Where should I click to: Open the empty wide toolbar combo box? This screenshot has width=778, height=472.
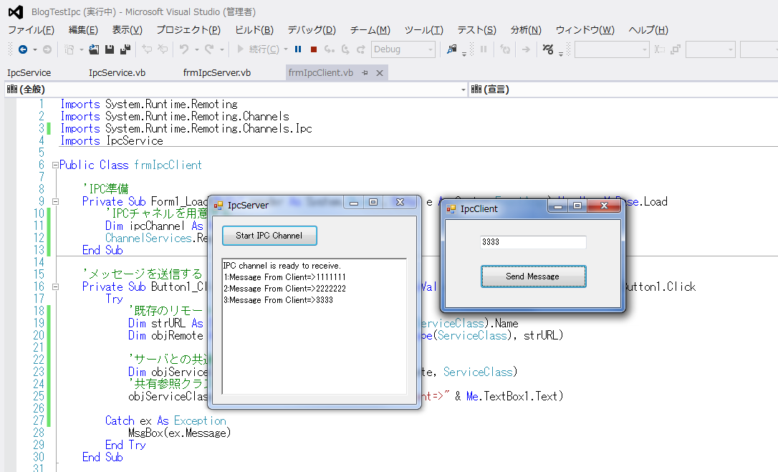[612, 49]
